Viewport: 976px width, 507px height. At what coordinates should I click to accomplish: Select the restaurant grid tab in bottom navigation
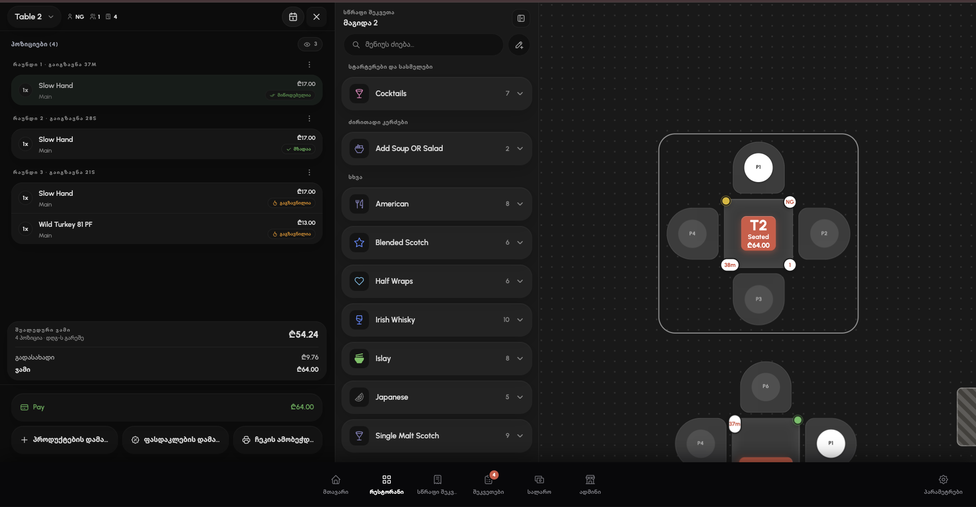[x=387, y=485]
